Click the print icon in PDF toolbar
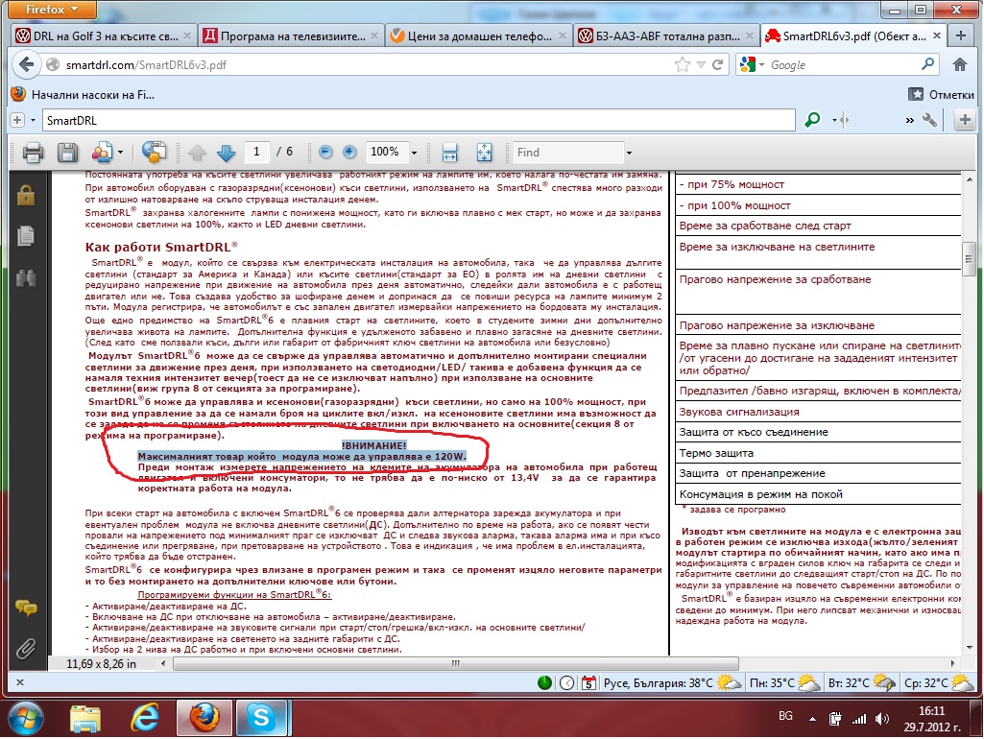The image size is (984, 739). [x=34, y=153]
